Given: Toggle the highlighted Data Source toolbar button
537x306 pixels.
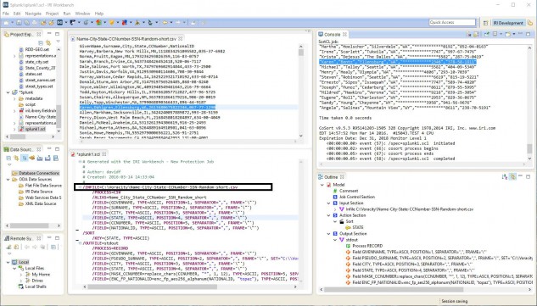Looking at the screenshot, I should (25, 158).
